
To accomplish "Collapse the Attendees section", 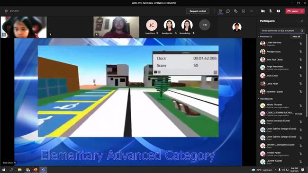I will point(259,99).
